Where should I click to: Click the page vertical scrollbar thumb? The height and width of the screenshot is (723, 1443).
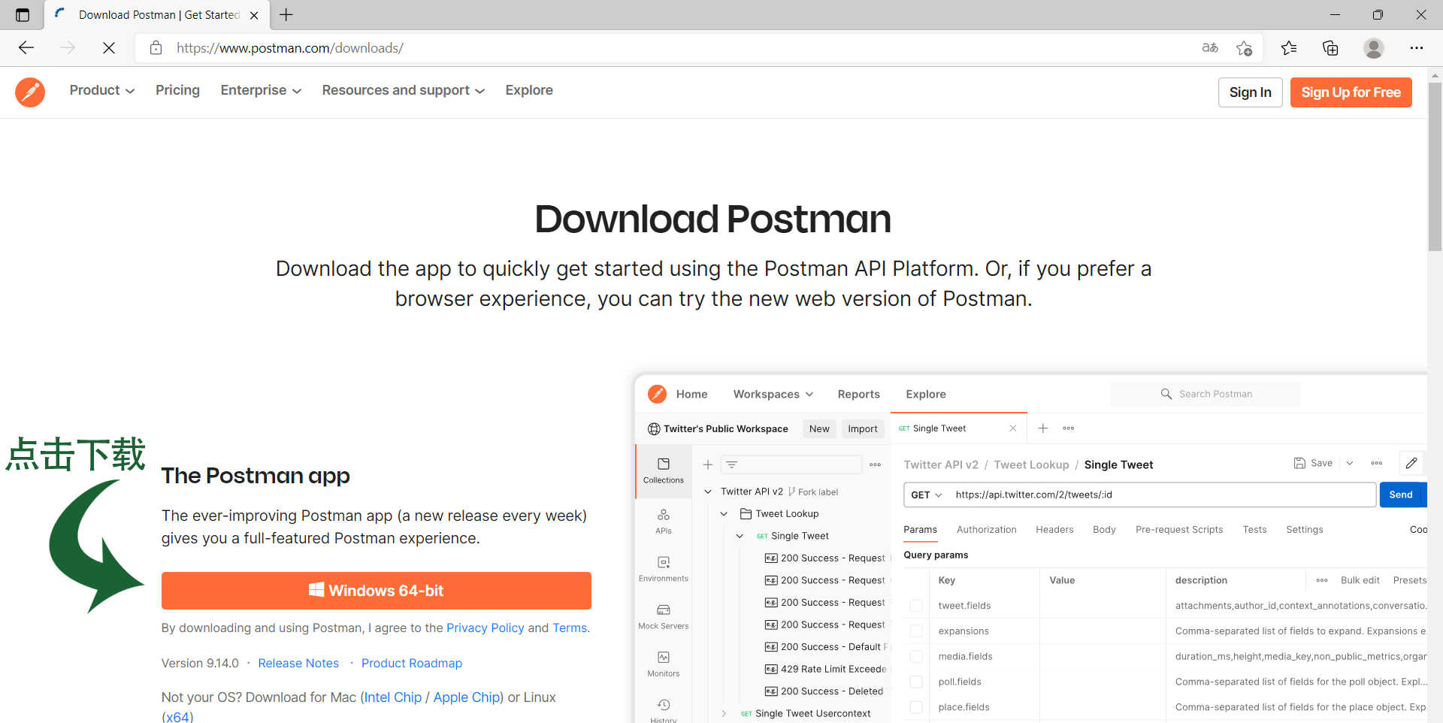coord(1435,167)
